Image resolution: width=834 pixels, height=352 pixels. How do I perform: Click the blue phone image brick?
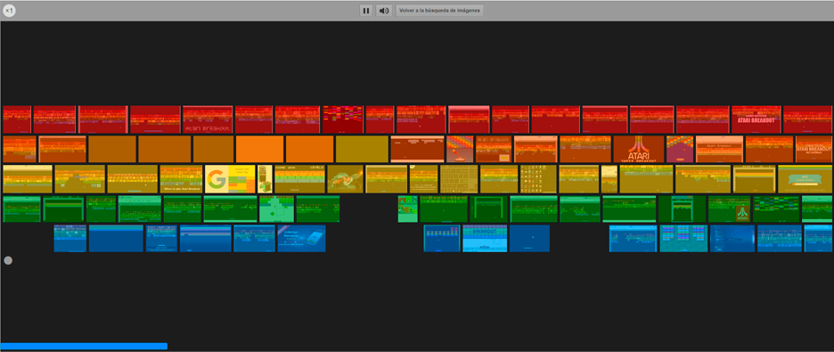[x=301, y=238]
